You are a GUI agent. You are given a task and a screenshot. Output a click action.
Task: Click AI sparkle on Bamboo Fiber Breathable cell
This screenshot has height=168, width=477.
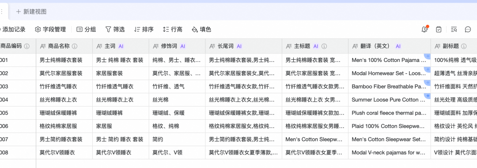tap(428, 83)
